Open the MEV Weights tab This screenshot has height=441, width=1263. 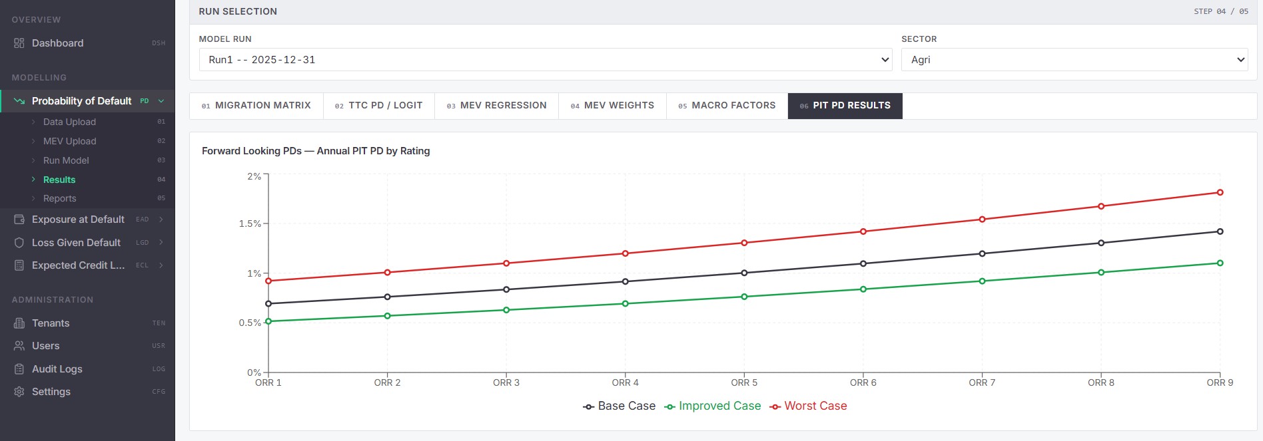point(613,106)
